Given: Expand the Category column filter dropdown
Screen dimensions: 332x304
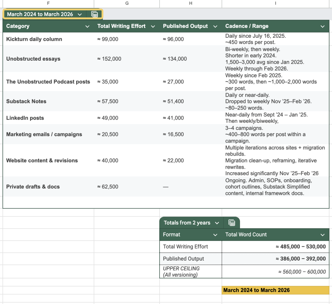Looking at the screenshot, I should [87, 26].
